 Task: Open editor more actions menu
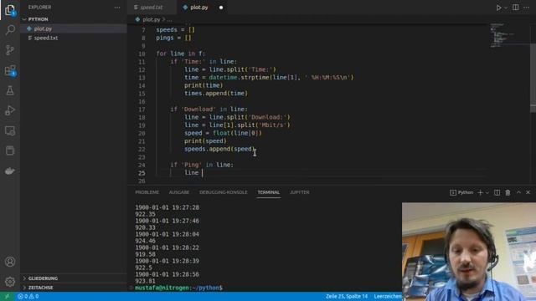(527, 8)
